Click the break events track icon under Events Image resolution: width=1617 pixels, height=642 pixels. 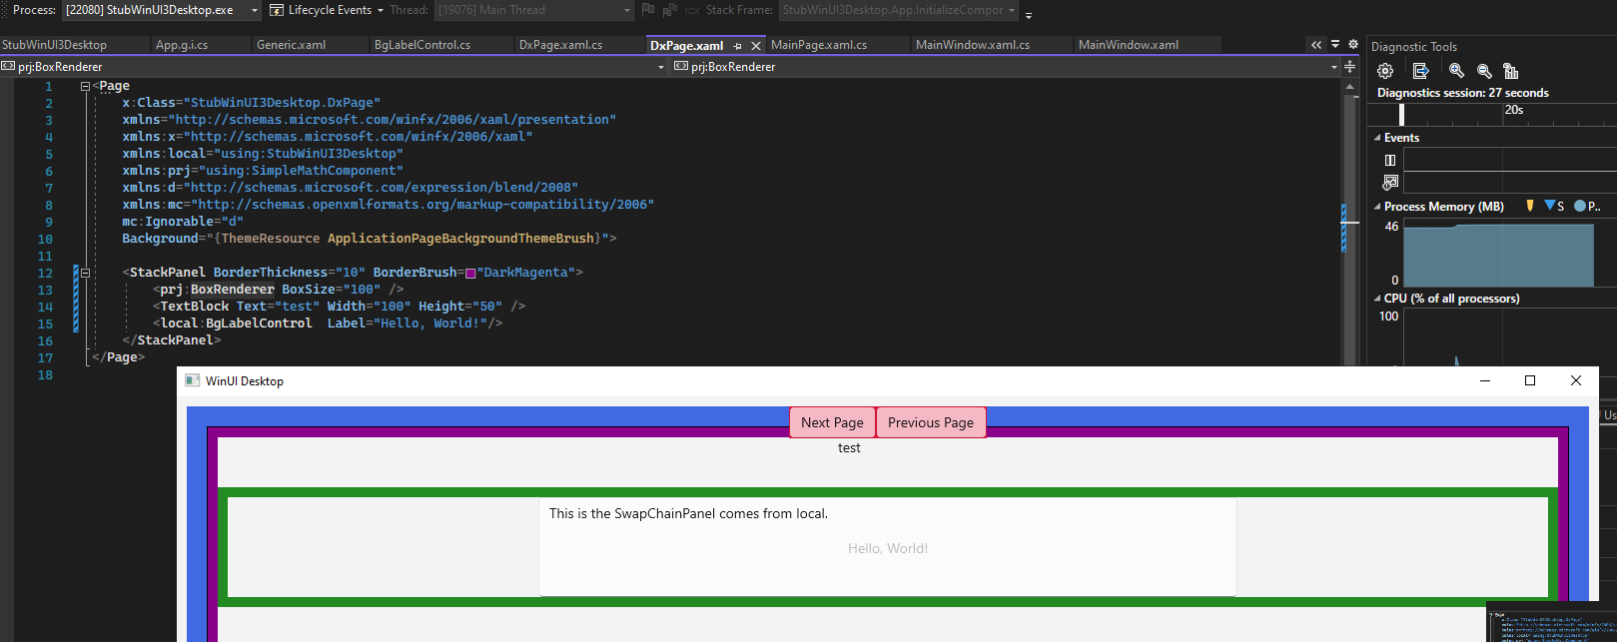pyautogui.click(x=1390, y=160)
